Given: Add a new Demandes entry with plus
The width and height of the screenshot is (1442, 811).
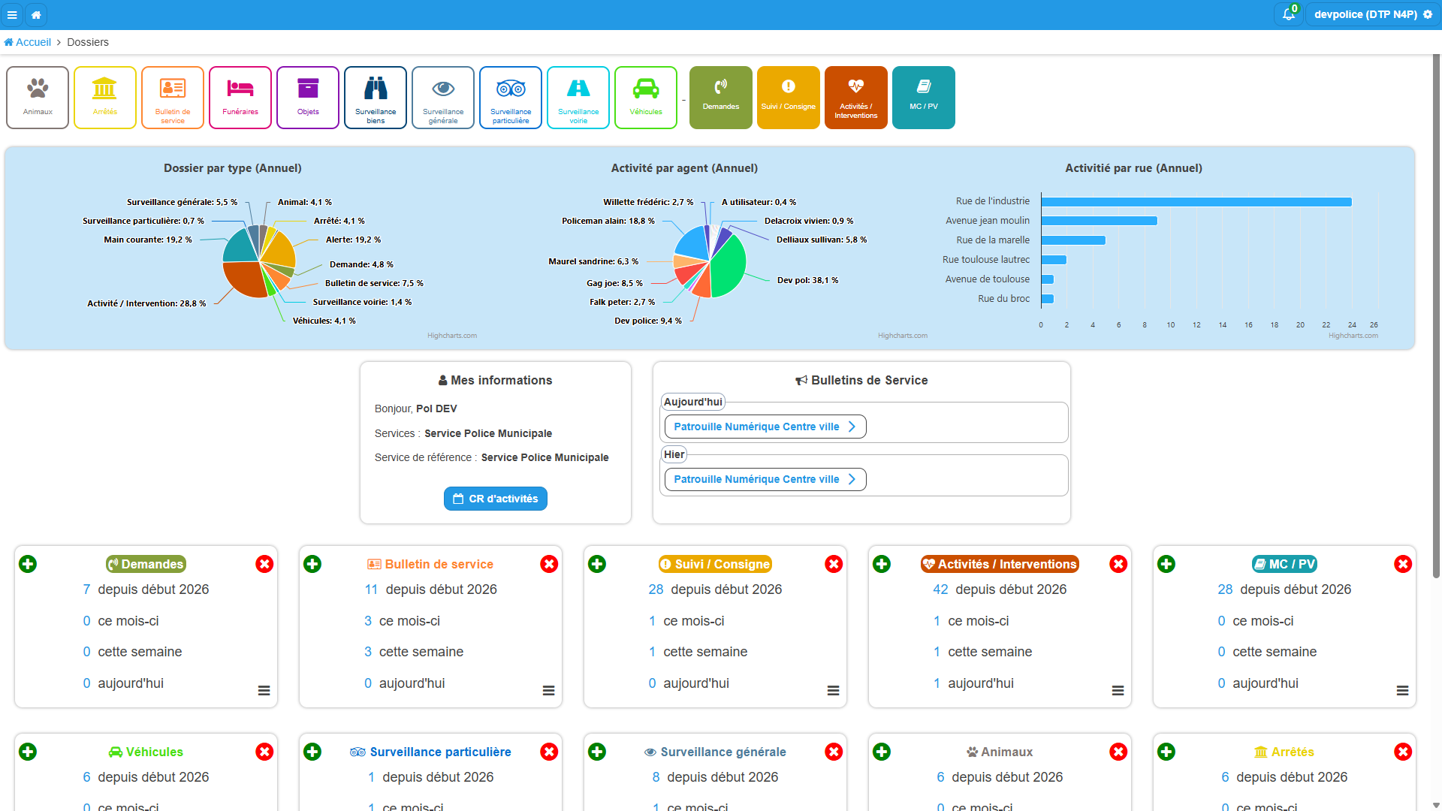Looking at the screenshot, I should (28, 564).
